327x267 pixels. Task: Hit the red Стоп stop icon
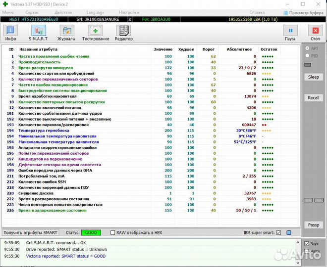(x=315, y=33)
